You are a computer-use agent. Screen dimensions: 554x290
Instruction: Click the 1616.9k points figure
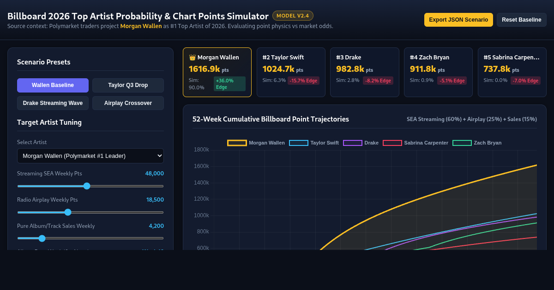[204, 69]
